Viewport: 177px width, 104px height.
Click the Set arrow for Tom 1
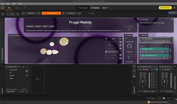[x=120, y=48]
